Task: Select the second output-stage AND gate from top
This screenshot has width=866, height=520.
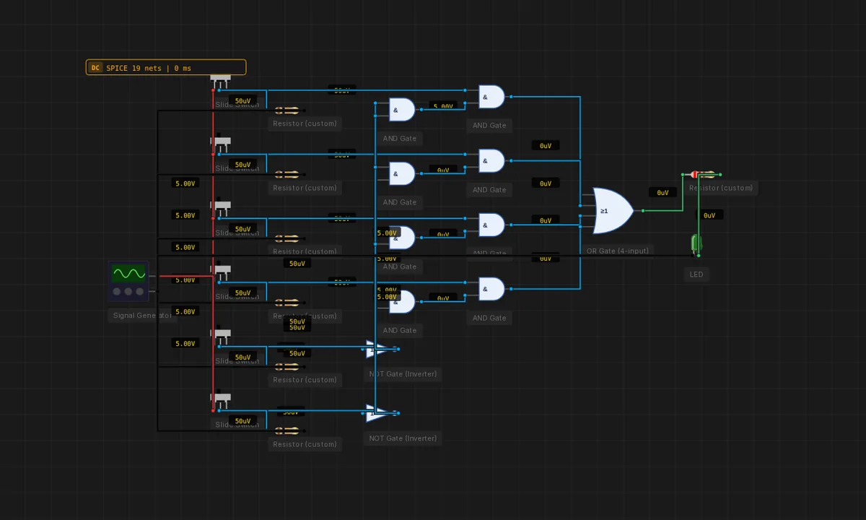Action: 491,161
